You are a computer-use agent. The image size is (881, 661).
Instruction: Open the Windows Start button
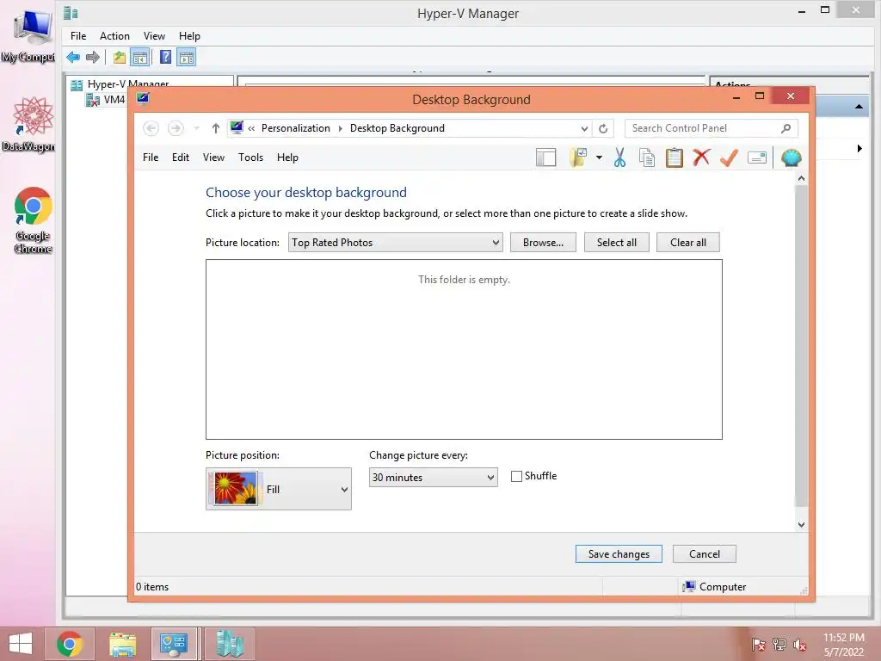pyautogui.click(x=21, y=644)
